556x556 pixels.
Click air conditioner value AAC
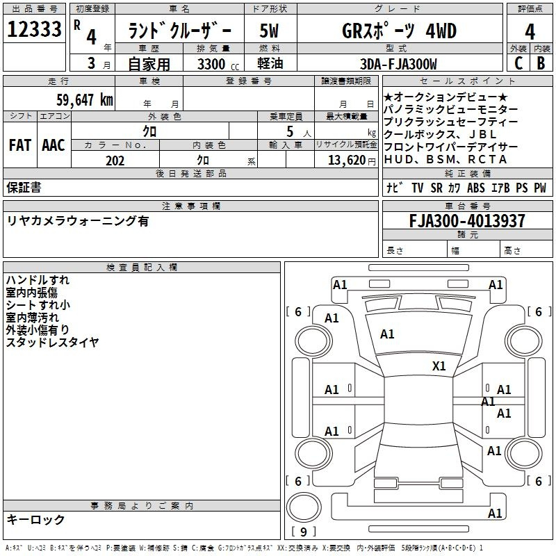coord(54,145)
